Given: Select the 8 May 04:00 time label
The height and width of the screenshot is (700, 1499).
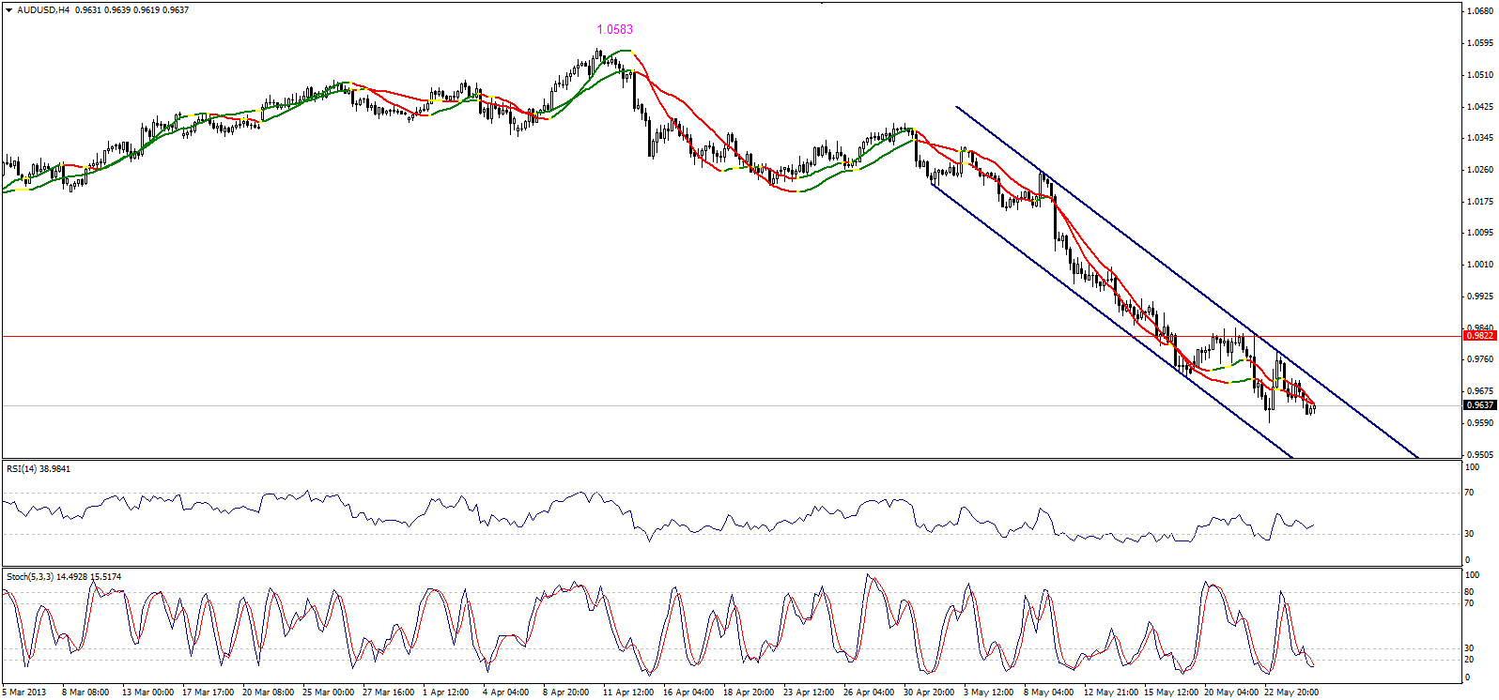Looking at the screenshot, I should (x=1049, y=692).
